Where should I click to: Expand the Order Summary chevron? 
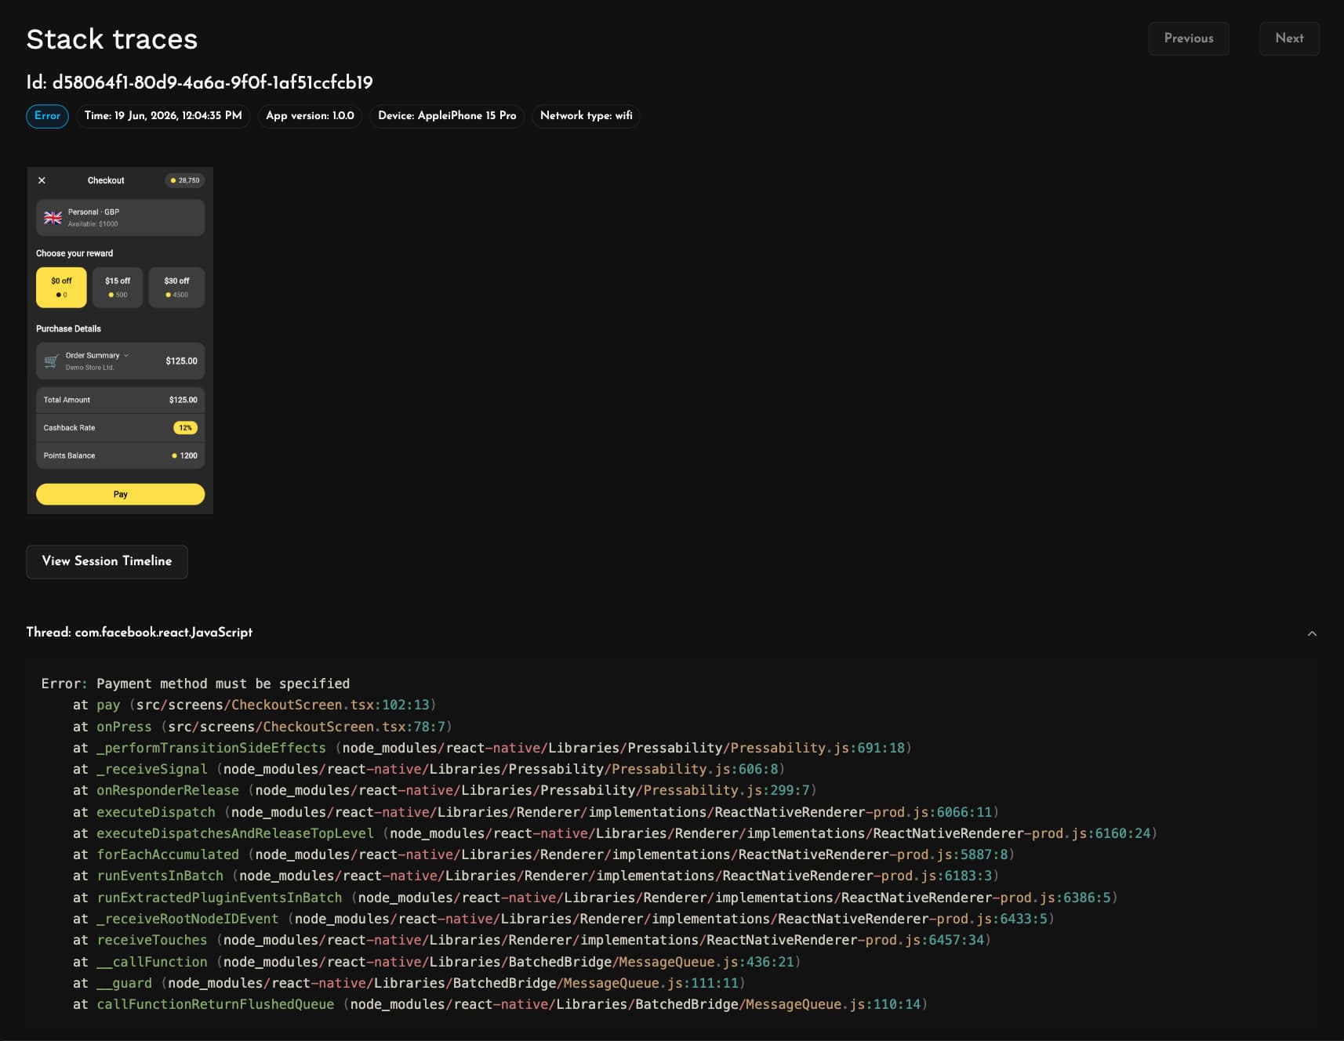coord(125,355)
